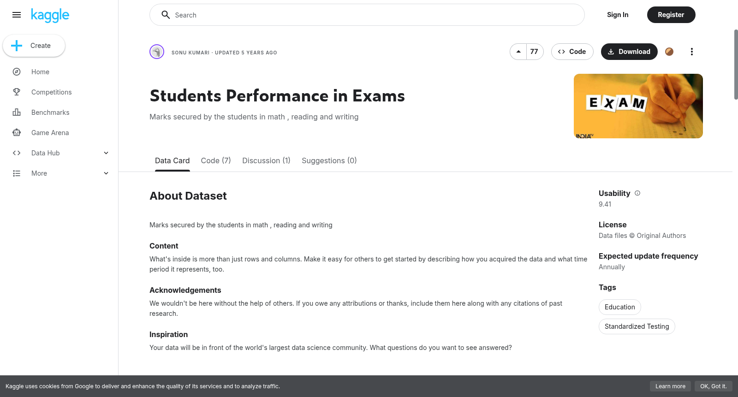Switch to the Discussion (1) tab
Viewport: 738px width, 397px height.
coord(266,160)
